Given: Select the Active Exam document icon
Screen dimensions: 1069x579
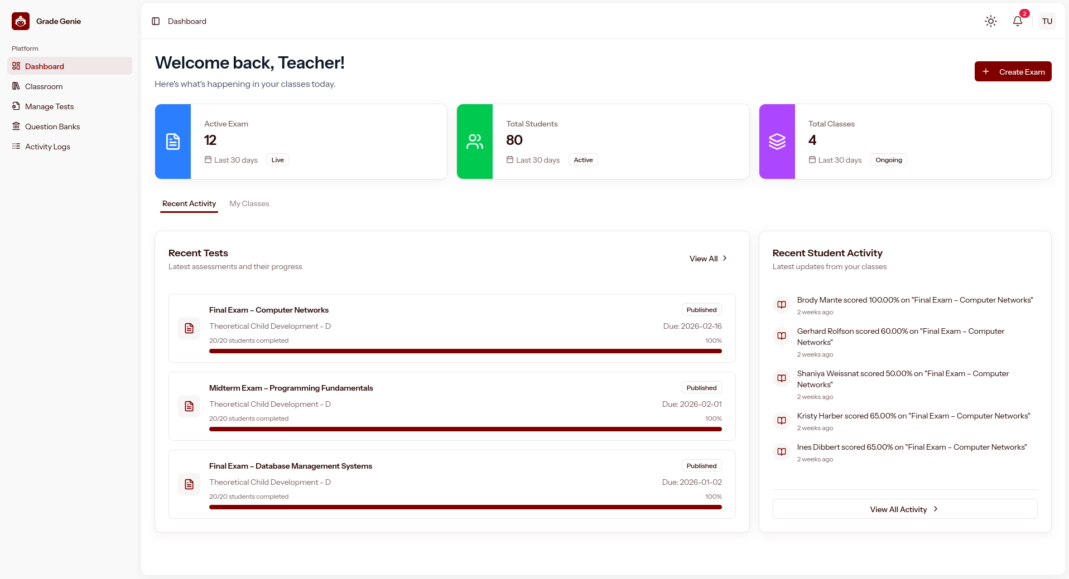Looking at the screenshot, I should tap(173, 142).
